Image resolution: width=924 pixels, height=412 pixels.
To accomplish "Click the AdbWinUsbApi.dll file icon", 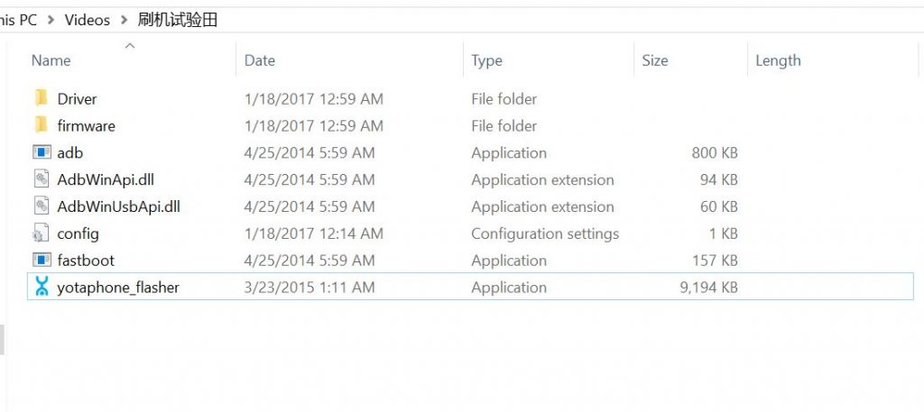I will click(x=42, y=206).
